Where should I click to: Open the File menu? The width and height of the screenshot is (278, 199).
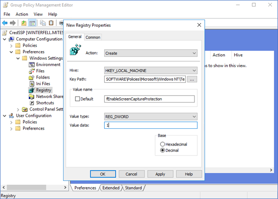pos(7,14)
